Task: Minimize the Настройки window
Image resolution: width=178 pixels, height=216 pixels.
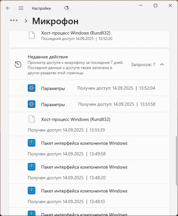Action: pos(141,5)
